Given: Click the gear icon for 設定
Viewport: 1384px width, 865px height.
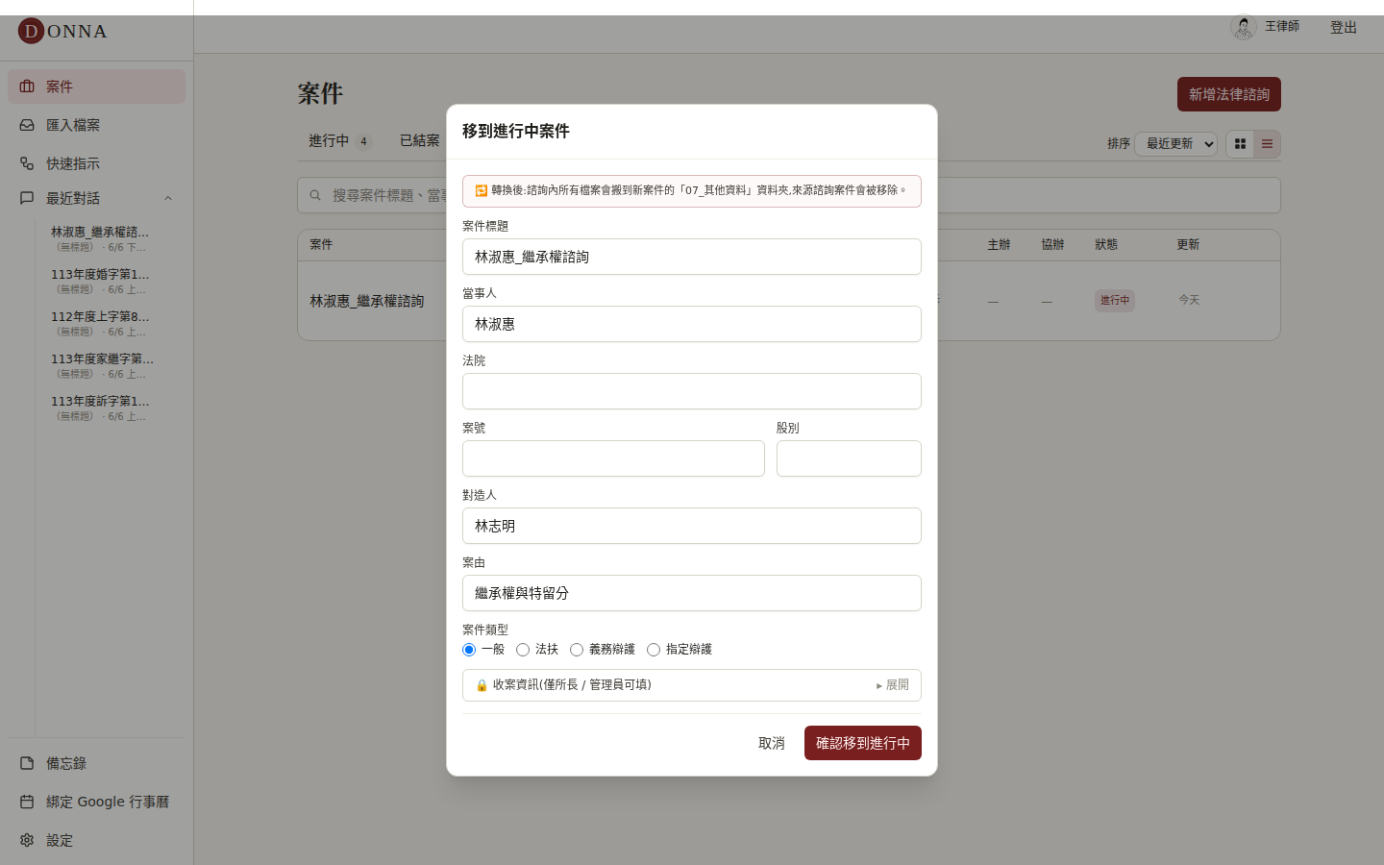Looking at the screenshot, I should tap(27, 840).
